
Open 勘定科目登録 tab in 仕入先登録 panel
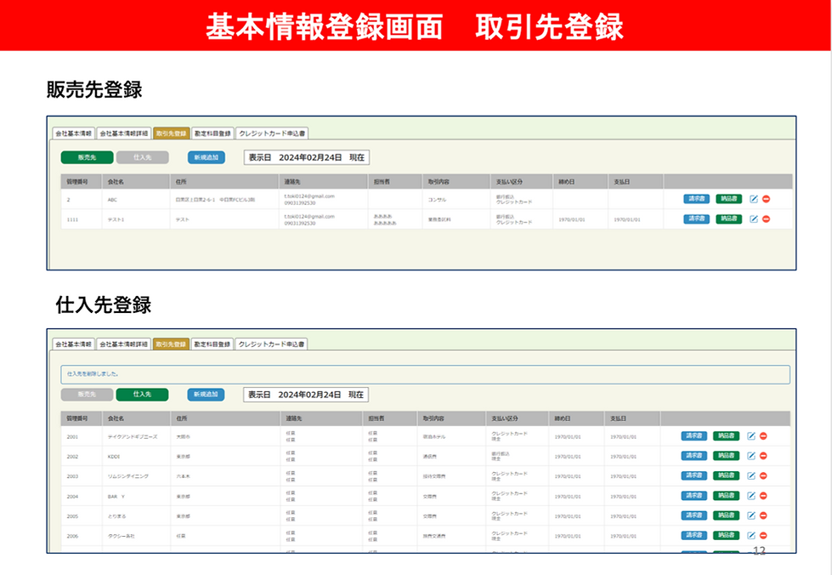pyautogui.click(x=212, y=344)
